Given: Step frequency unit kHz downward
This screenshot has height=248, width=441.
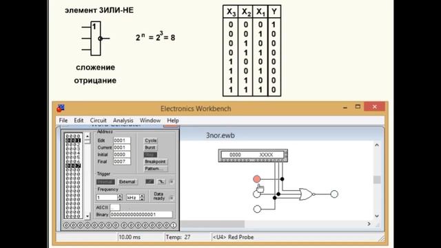Looking at the screenshot, I should coord(142,199).
